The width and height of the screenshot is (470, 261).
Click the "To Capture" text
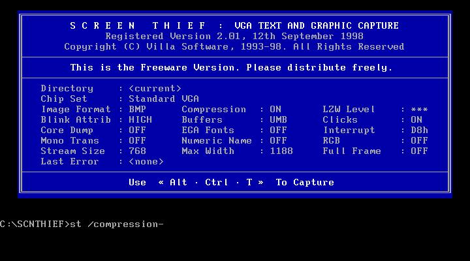coord(305,183)
